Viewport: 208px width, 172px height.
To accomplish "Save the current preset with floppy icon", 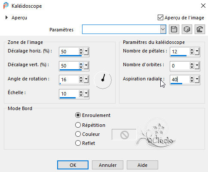I will [x=174, y=29].
